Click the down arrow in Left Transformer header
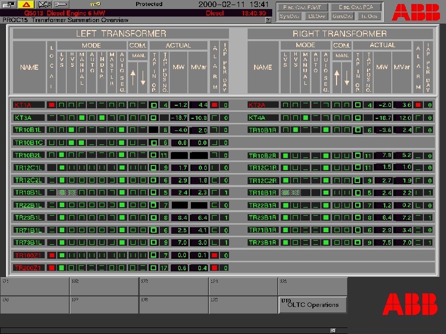446x334 pixels. pos(143,78)
